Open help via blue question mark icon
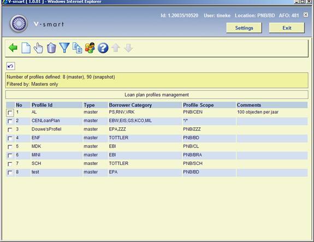The image size is (314, 242). pos(103,48)
